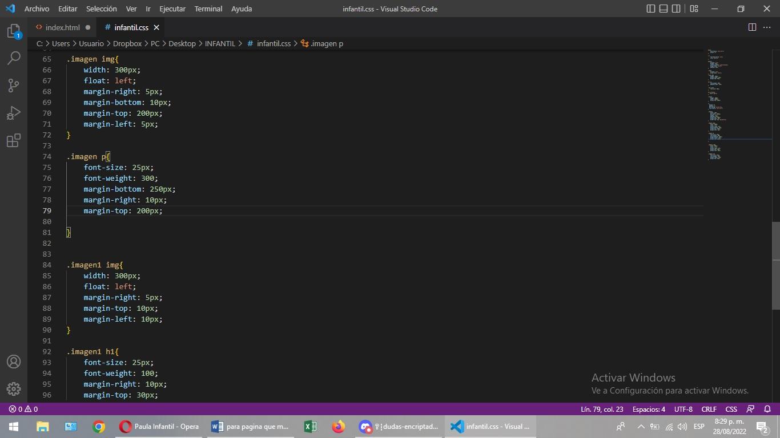Open the Espacios: 4 indentation selector
This screenshot has height=438, width=780.
(x=649, y=409)
